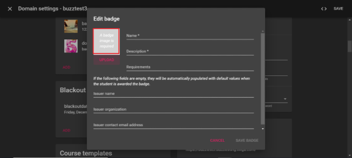Click the dialog vertical scrollbar thumb

[x=263, y=79]
